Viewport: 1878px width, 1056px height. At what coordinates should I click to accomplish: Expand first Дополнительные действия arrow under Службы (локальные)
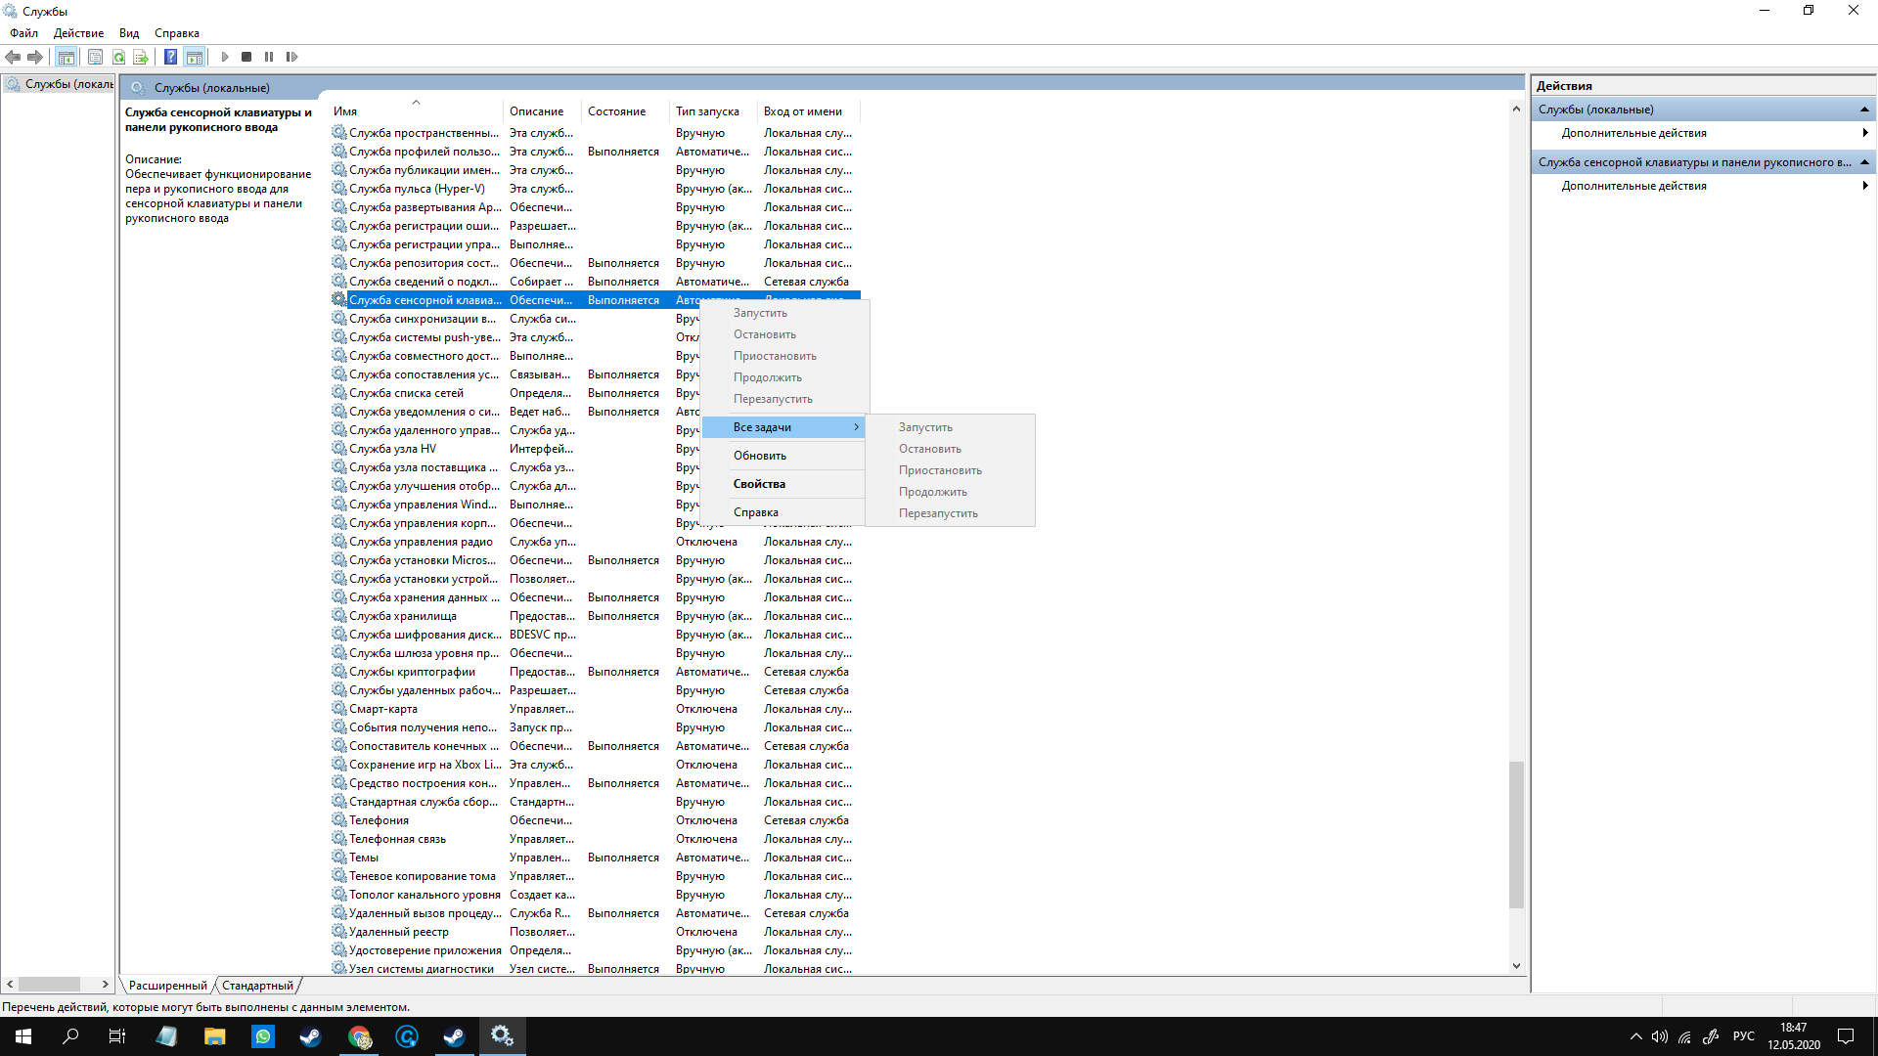(1864, 133)
